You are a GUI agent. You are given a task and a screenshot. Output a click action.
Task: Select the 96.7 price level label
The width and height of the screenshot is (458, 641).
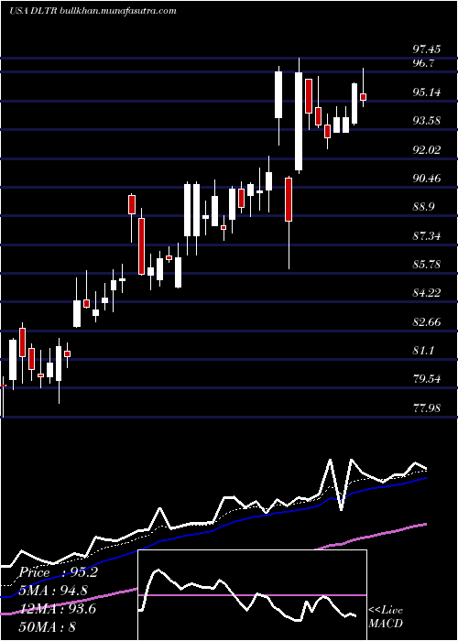(423, 63)
